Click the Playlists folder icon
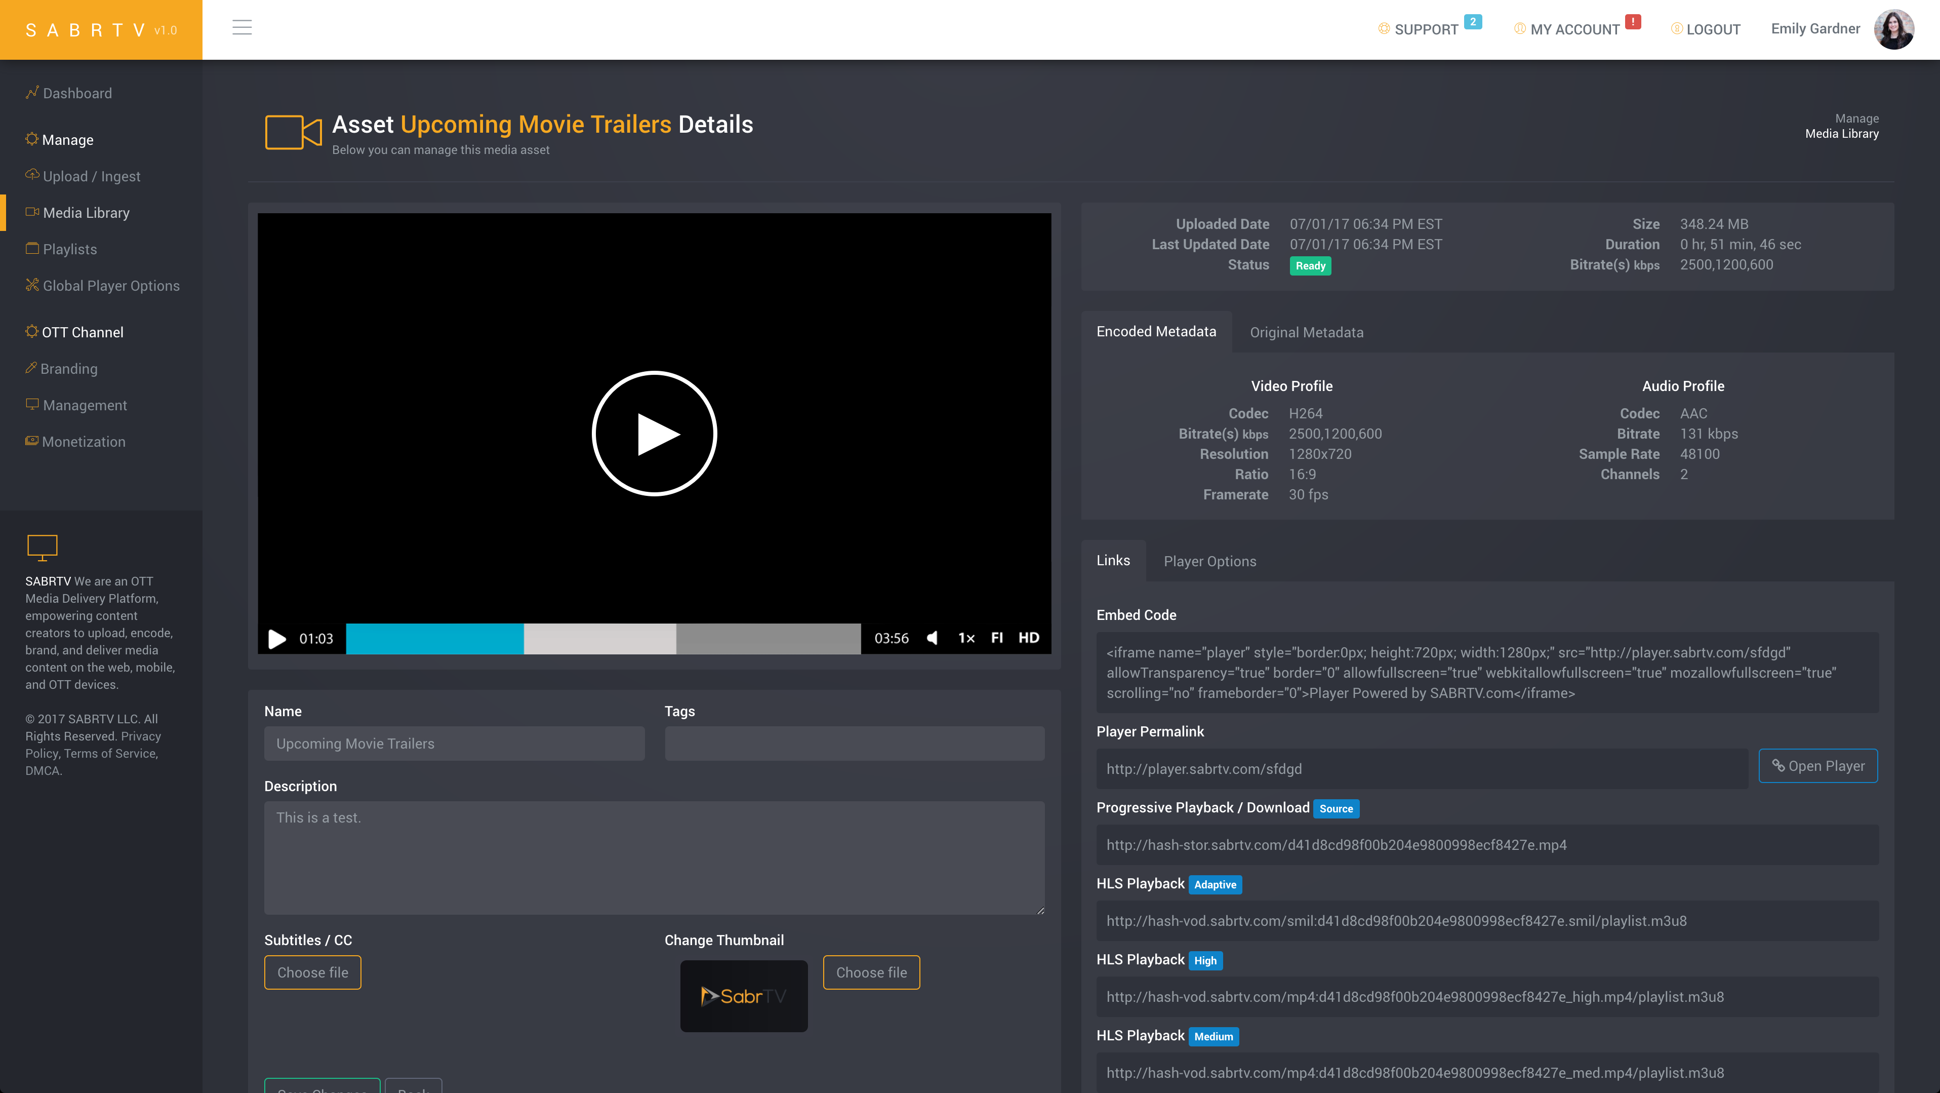The height and width of the screenshot is (1093, 1940). click(31, 248)
